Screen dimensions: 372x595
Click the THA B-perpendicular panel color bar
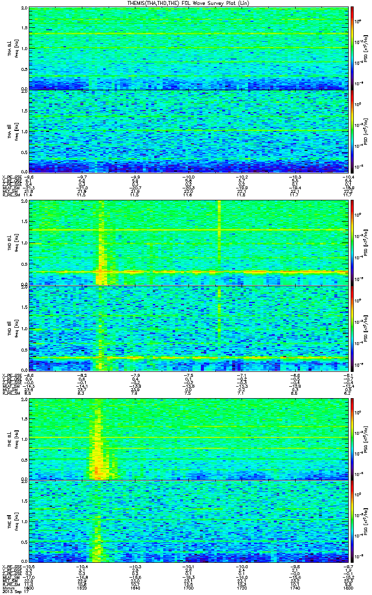coord(353,48)
